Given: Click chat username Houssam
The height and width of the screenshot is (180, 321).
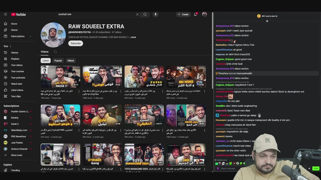Looking at the screenshot, I should 221,120.
